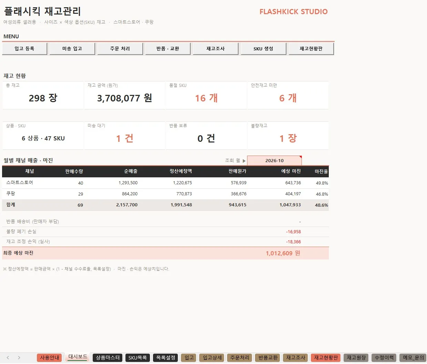Click the arrow next to 조회 월
Viewport: 427px width, 364px height.
(x=244, y=161)
